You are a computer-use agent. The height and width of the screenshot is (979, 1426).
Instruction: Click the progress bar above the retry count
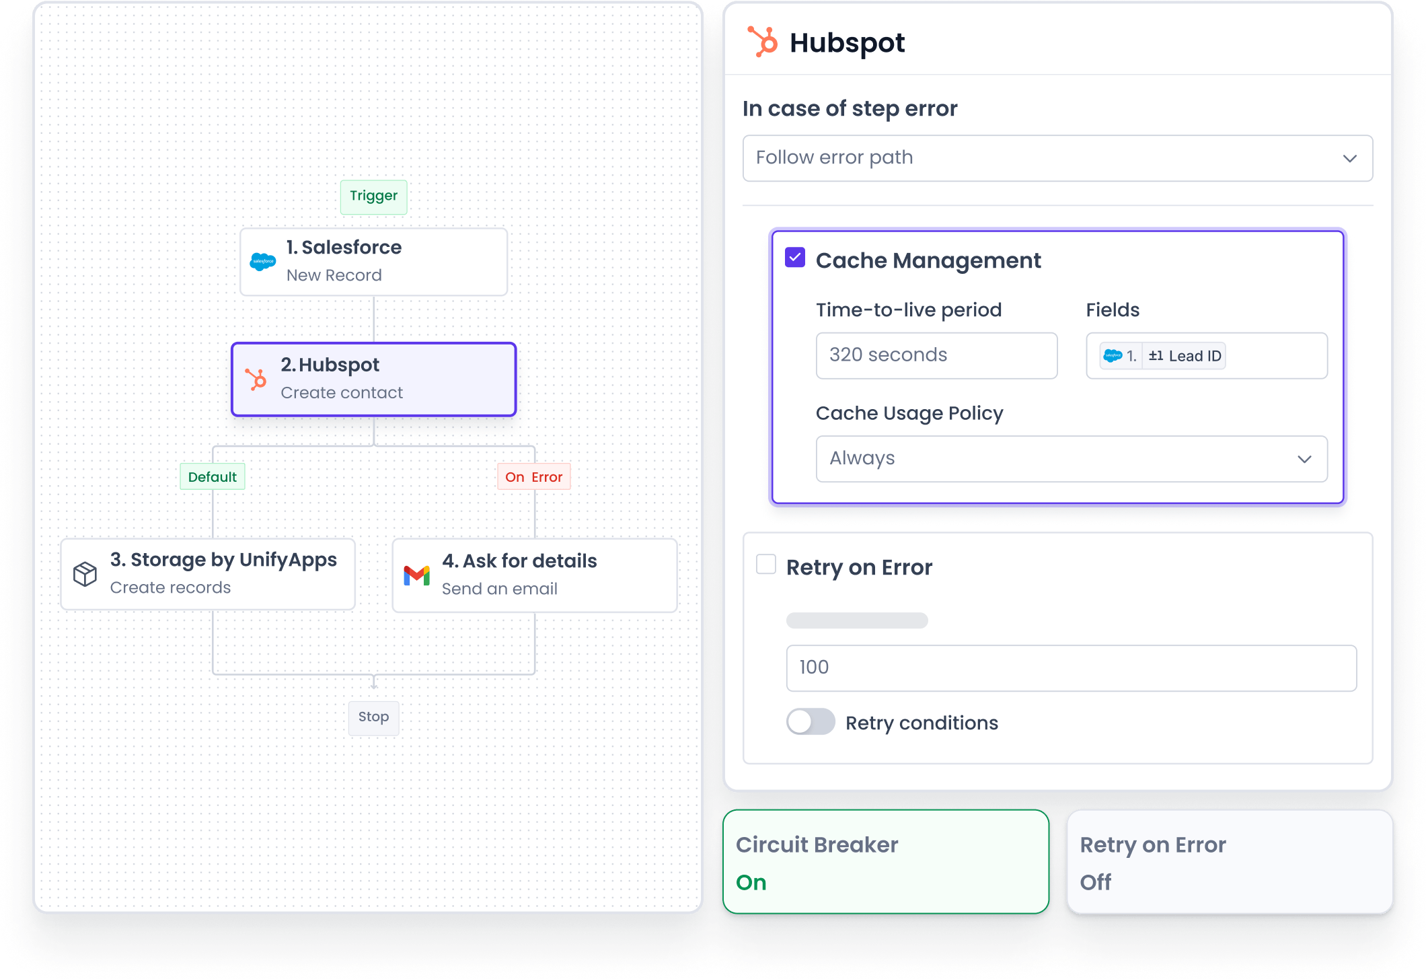tap(856, 620)
